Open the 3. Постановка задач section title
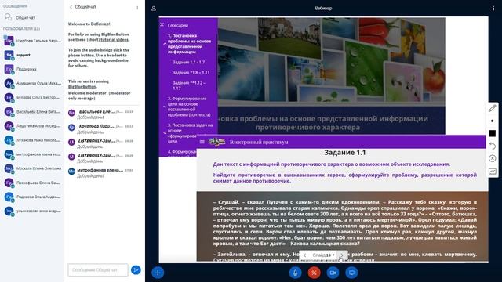The width and height of the screenshot is (502, 282). (190, 133)
